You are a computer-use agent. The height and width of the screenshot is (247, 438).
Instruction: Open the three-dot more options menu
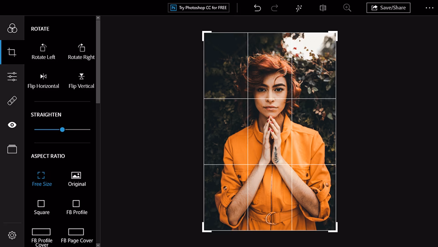429,8
